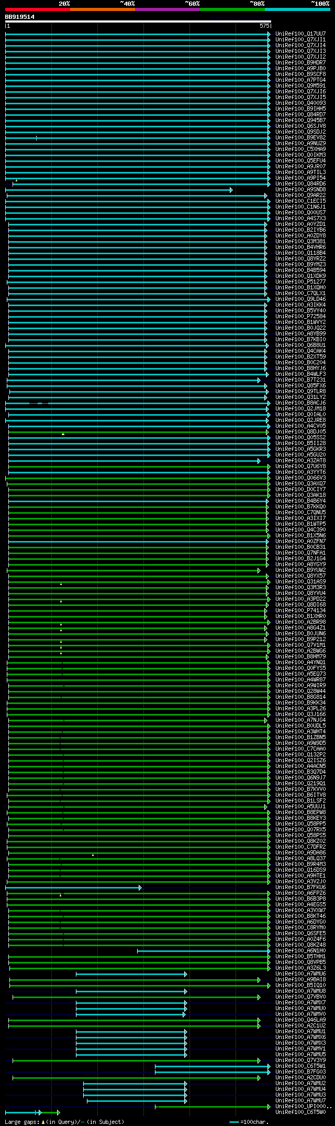Select hit label UniRef100_A3Z6L3
Screen dimensions: 335x1126
[x=300, y=968]
